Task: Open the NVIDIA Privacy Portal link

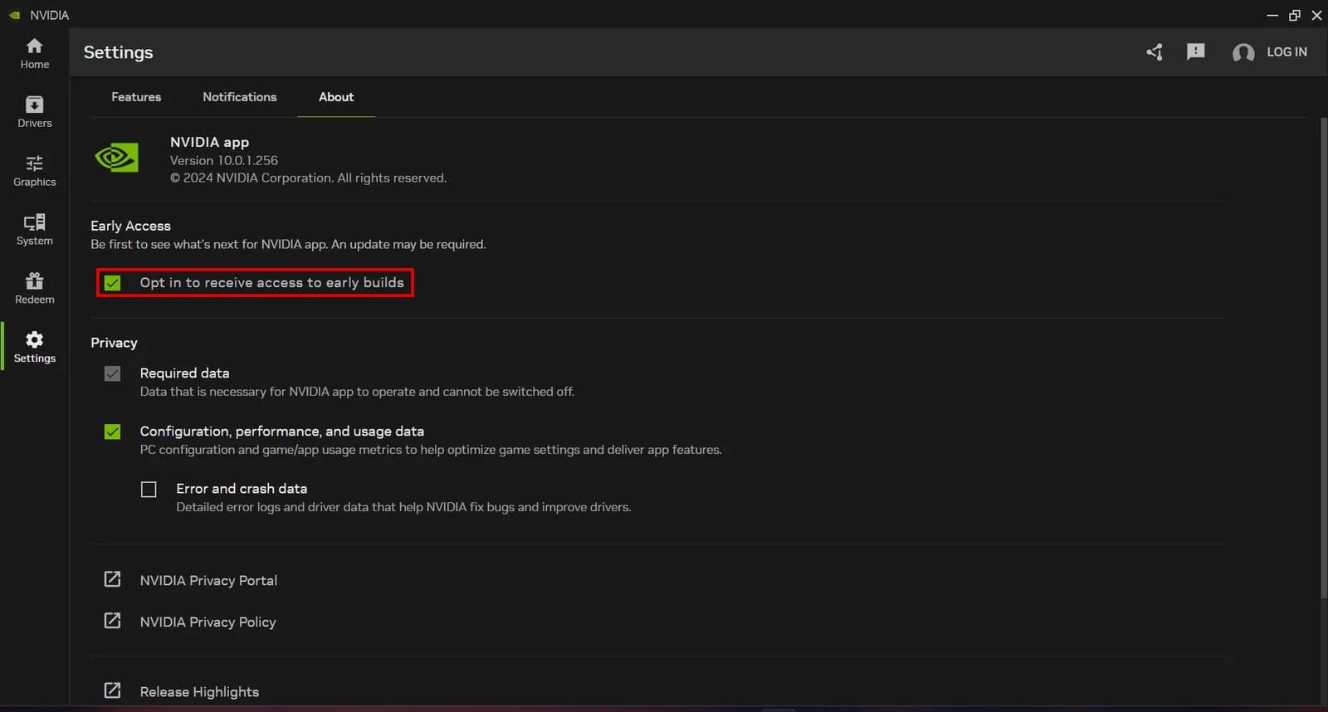Action: (x=208, y=580)
